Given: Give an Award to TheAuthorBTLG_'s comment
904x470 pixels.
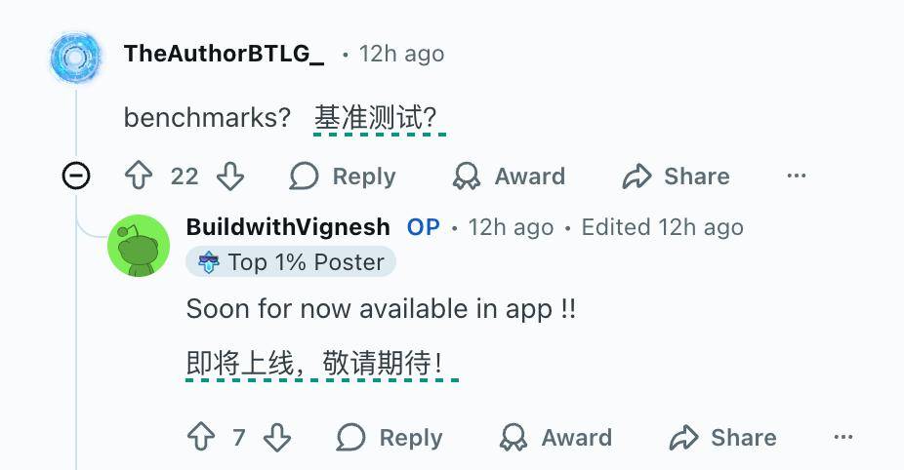Looking at the screenshot, I should (x=509, y=176).
